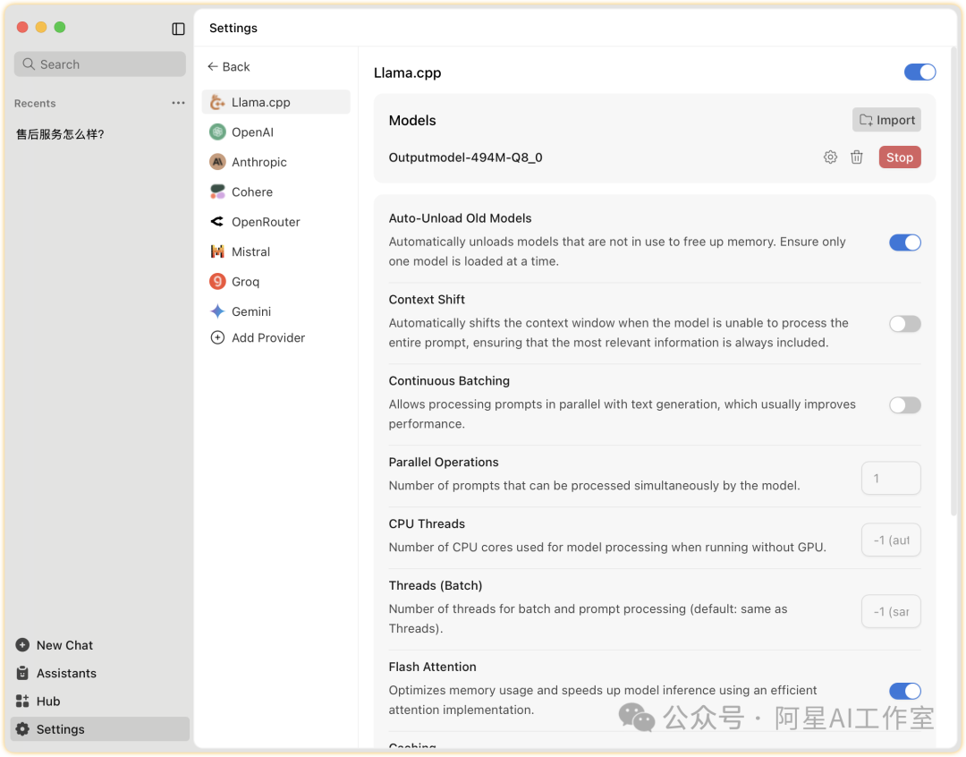Click the search magnifier icon
The image size is (966, 757).
click(x=29, y=64)
